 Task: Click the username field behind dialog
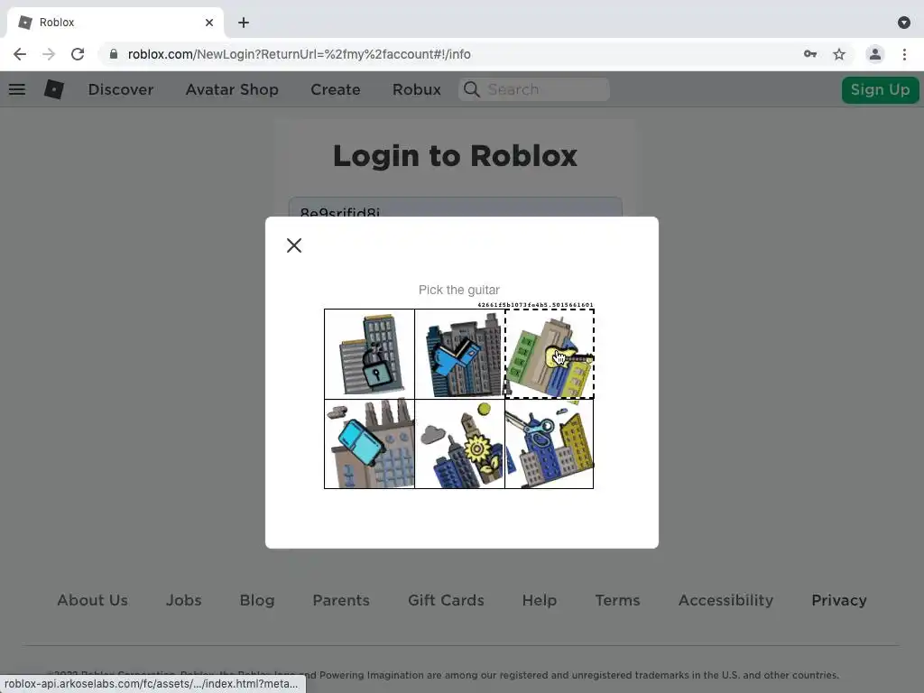coord(456,207)
